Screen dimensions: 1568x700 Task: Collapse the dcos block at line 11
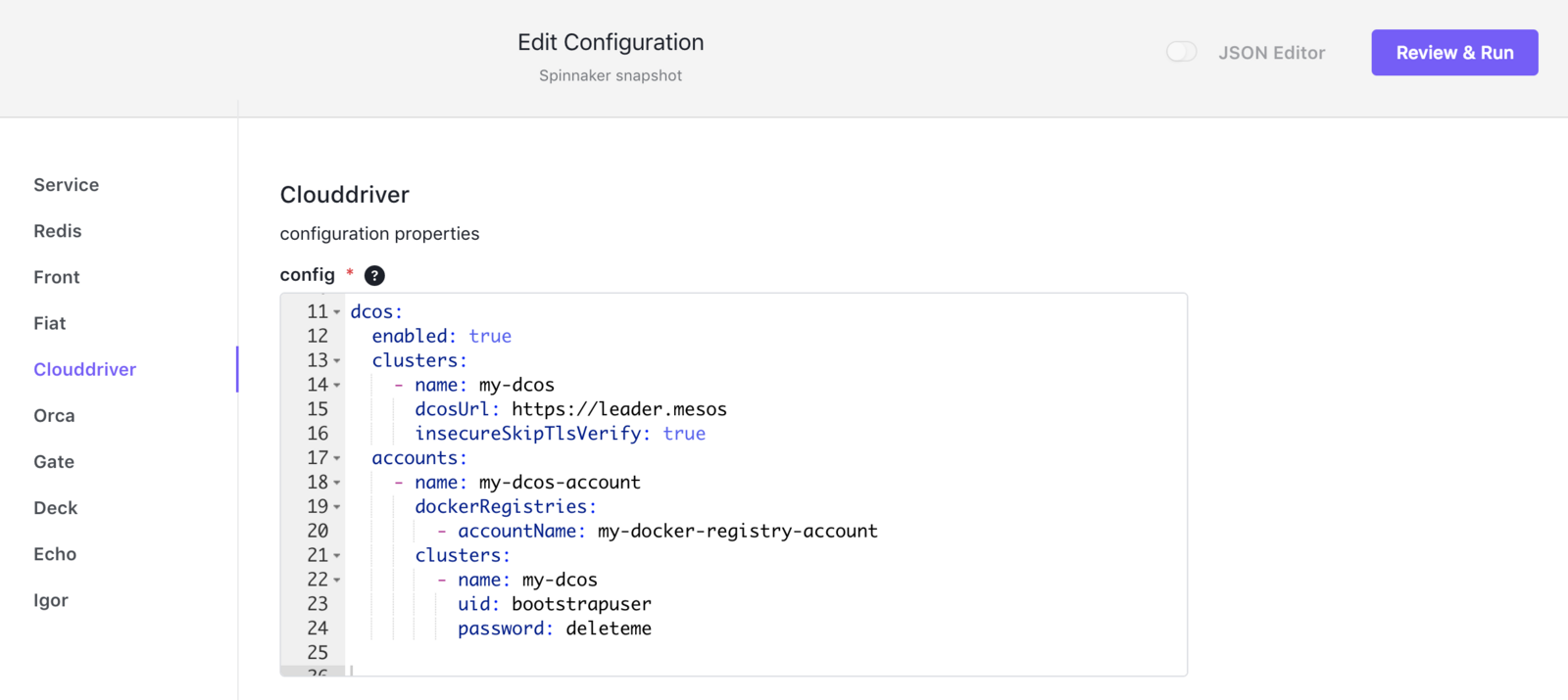[337, 312]
